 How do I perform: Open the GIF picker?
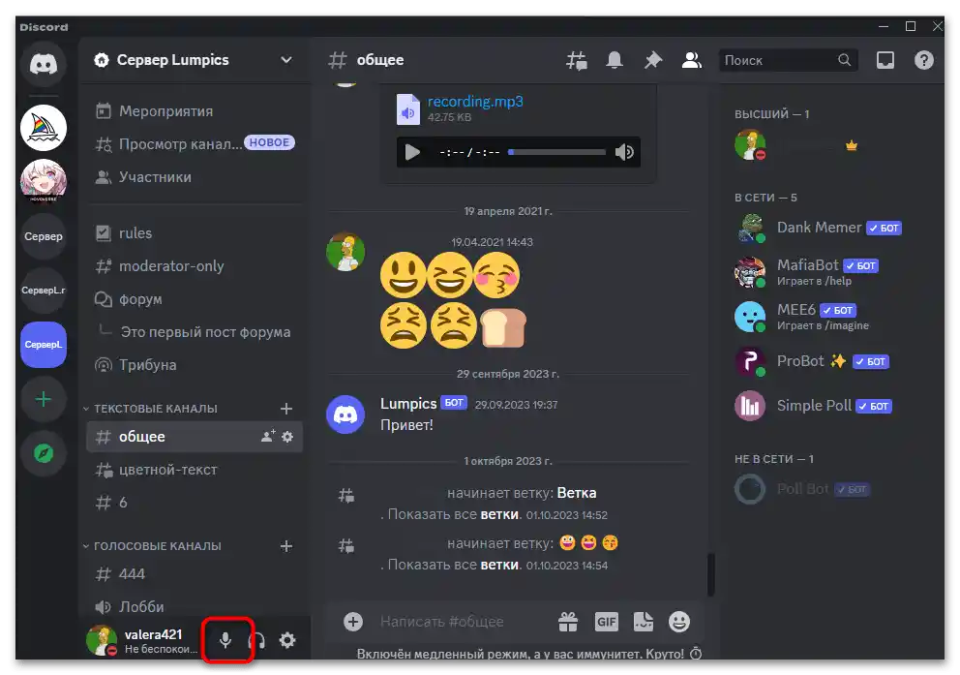[x=606, y=623]
